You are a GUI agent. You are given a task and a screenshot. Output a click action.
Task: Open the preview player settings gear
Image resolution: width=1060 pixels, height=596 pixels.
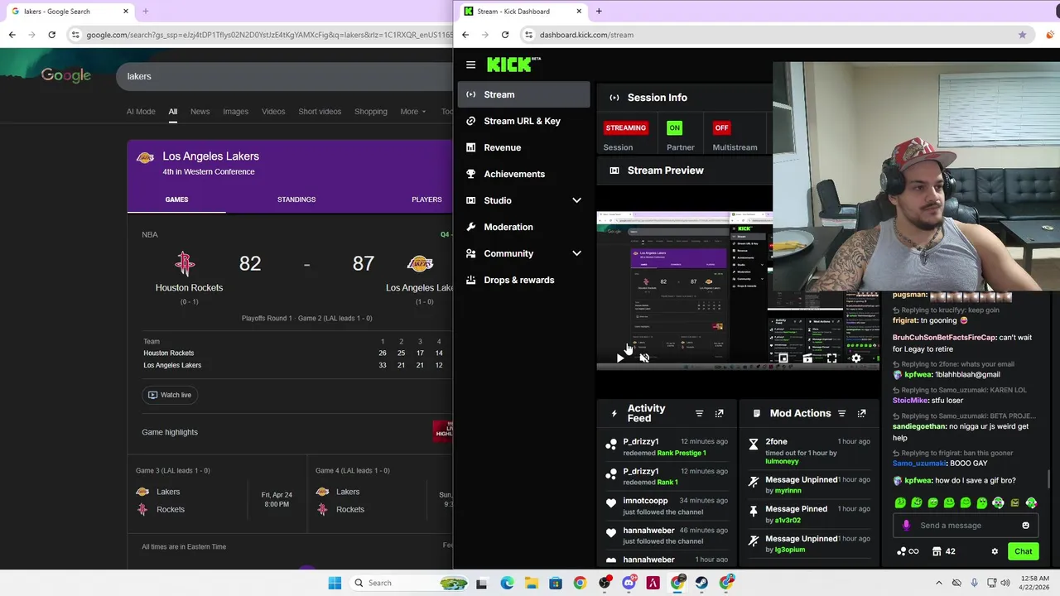point(855,358)
